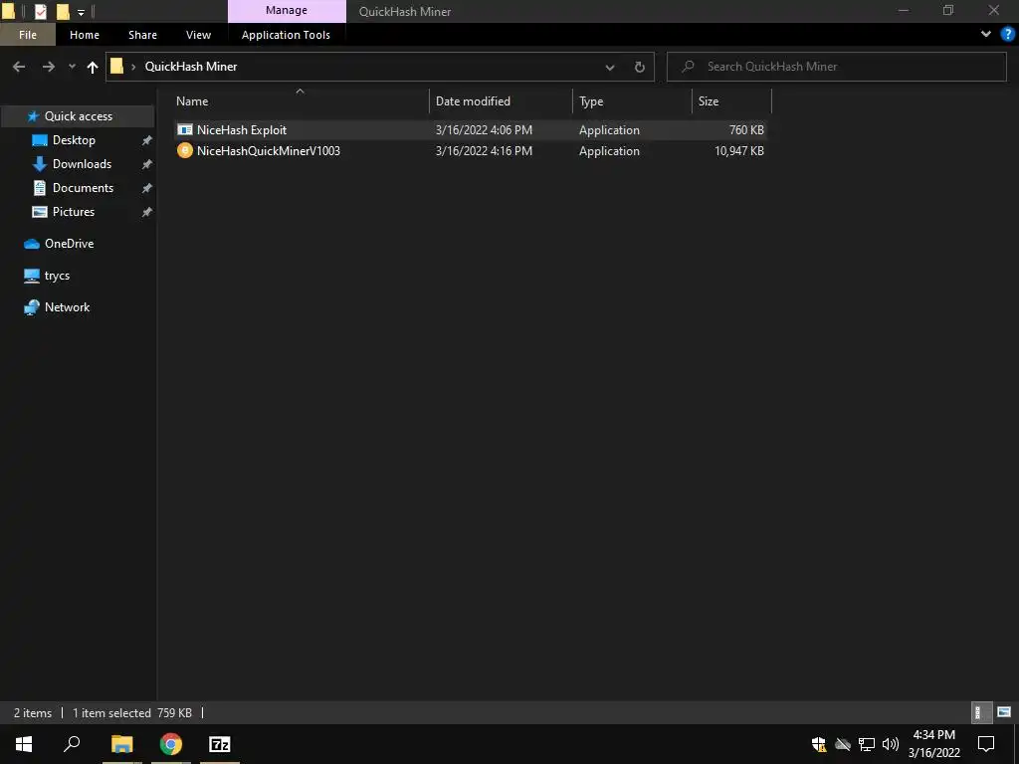Screen dimensions: 1019x764
Task: Open trycs computer in navigation pane
Action: (x=57, y=276)
